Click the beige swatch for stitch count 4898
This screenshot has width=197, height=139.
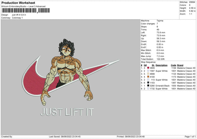(148, 74)
